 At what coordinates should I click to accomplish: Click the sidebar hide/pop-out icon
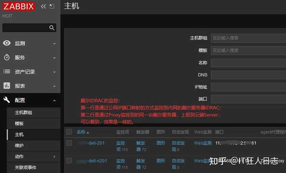tap(52, 7)
